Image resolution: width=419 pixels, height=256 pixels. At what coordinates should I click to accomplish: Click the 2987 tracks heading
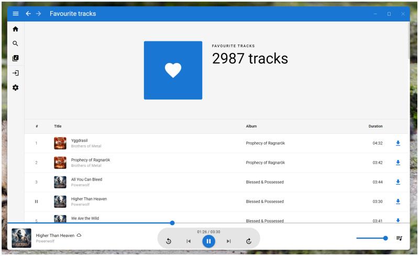point(250,58)
